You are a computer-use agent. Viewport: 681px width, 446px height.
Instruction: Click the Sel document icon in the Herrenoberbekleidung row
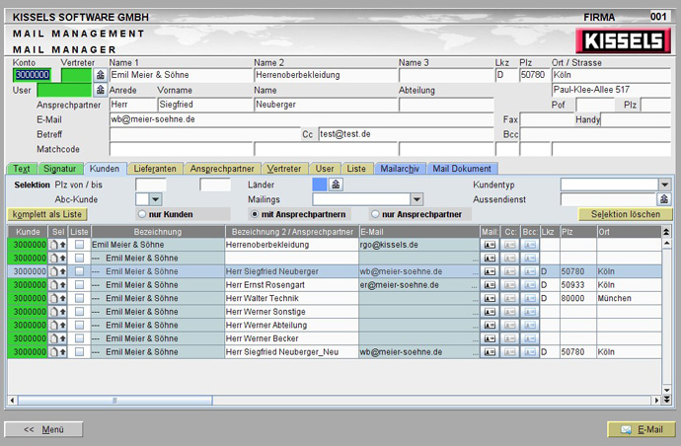(54, 245)
